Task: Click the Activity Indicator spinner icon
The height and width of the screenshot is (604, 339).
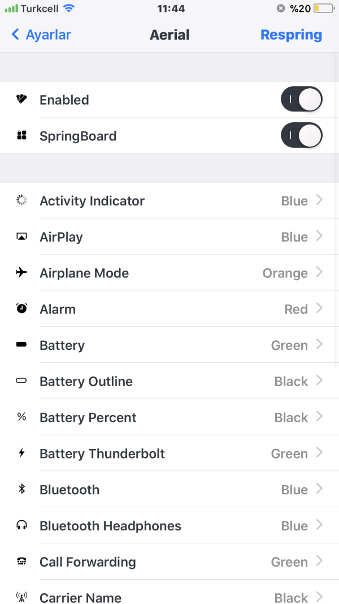Action: coord(21,200)
